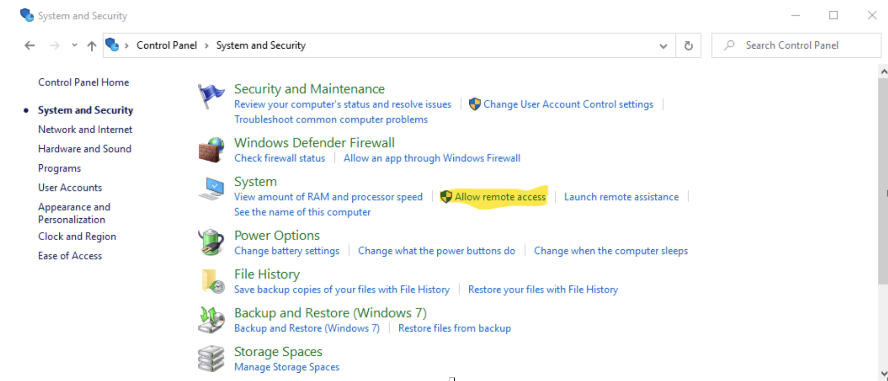This screenshot has width=888, height=381.
Task: Click the shield icon beside User Account Control
Action: [x=475, y=104]
